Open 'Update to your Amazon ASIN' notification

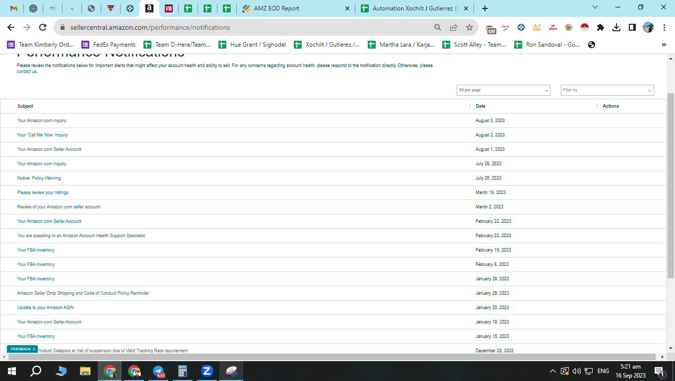pos(45,308)
